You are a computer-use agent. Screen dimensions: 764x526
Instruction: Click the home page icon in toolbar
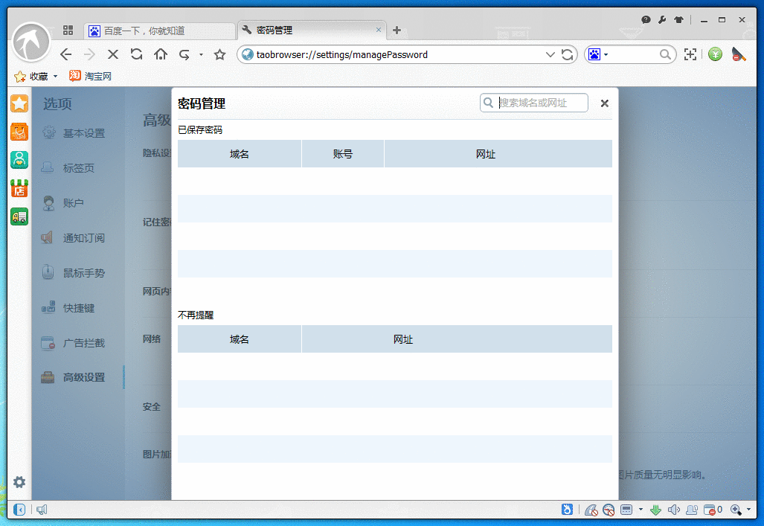(x=160, y=54)
